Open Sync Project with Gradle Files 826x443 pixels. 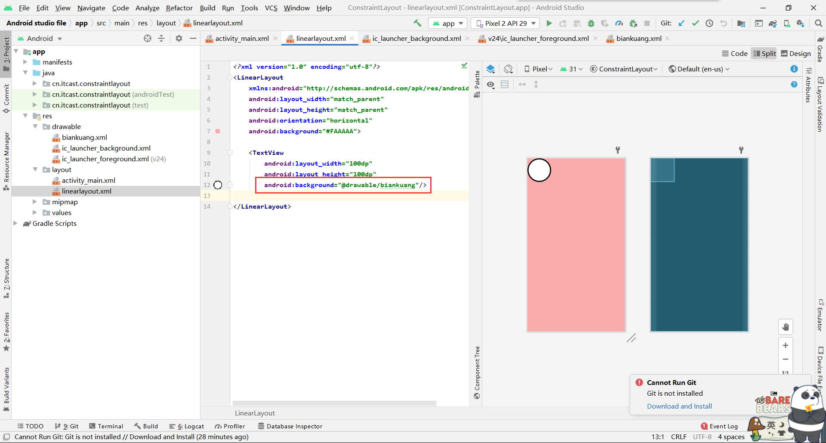point(773,23)
